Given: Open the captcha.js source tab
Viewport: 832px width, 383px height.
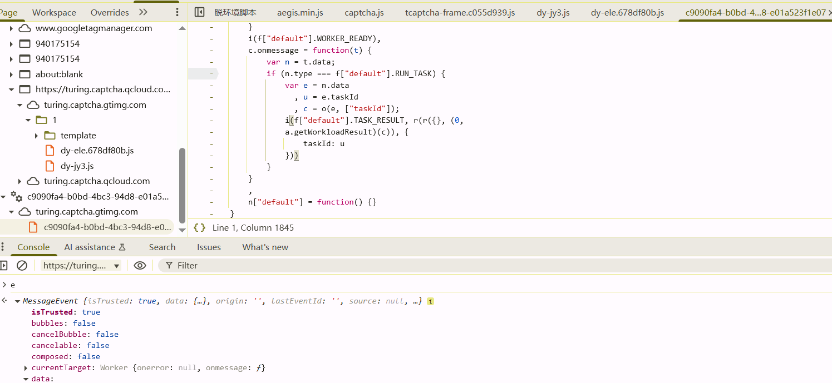Looking at the screenshot, I should tap(364, 12).
